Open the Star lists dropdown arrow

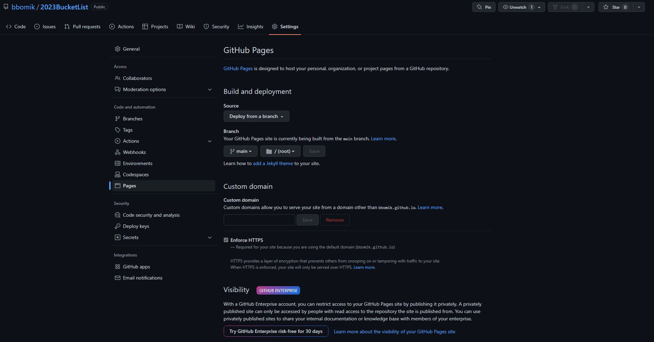click(639, 7)
